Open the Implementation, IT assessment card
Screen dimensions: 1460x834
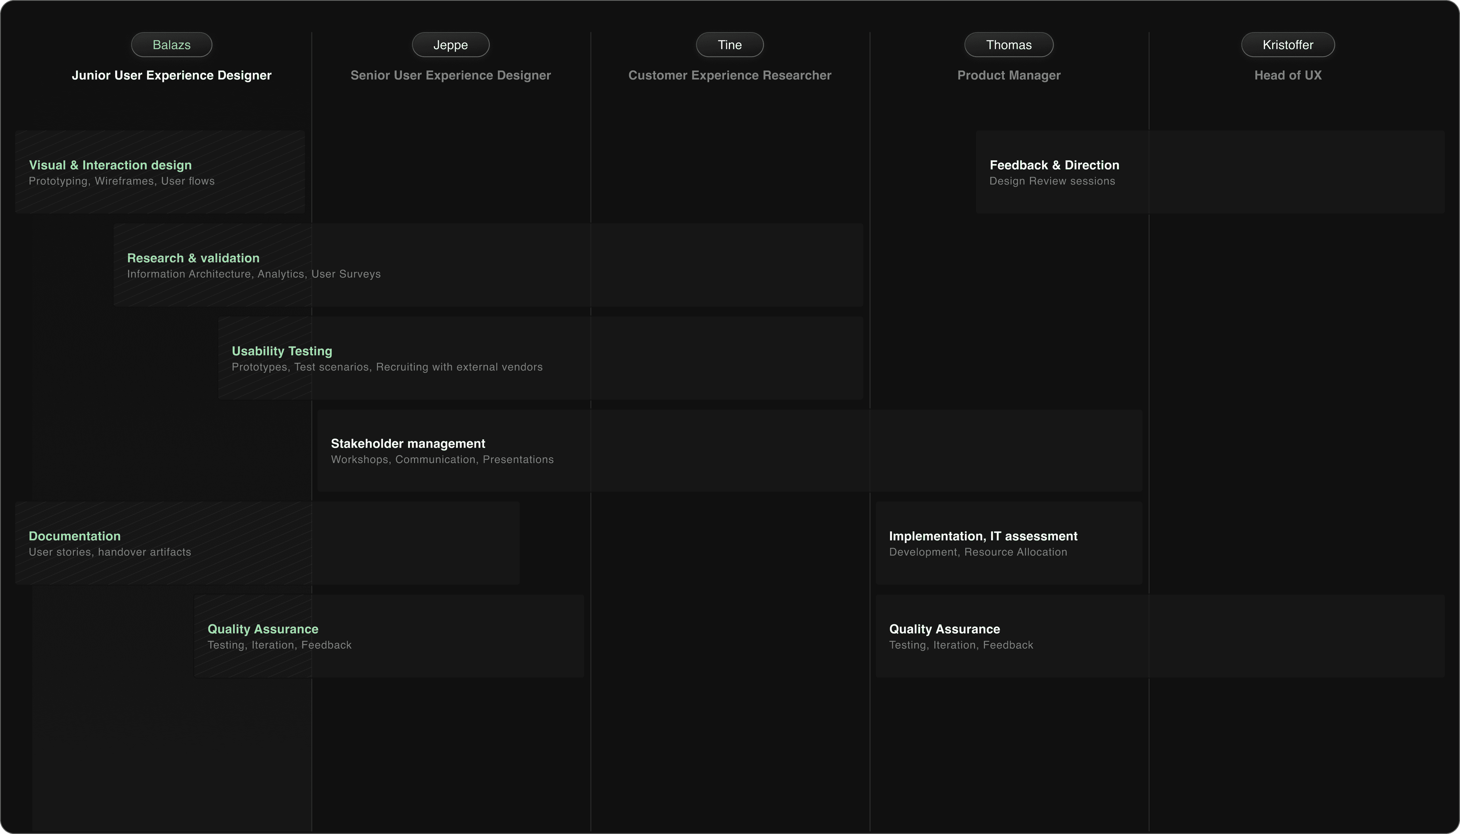pos(1008,543)
